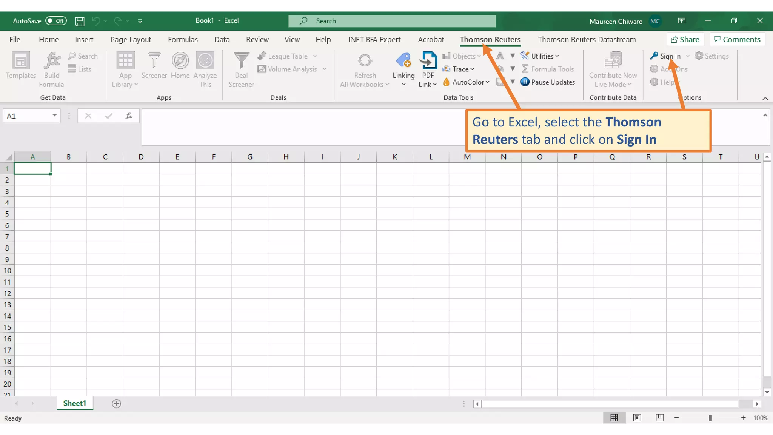Viewport: 773px width, 435px height.
Task: Open Objects dropdown
Action: point(462,56)
